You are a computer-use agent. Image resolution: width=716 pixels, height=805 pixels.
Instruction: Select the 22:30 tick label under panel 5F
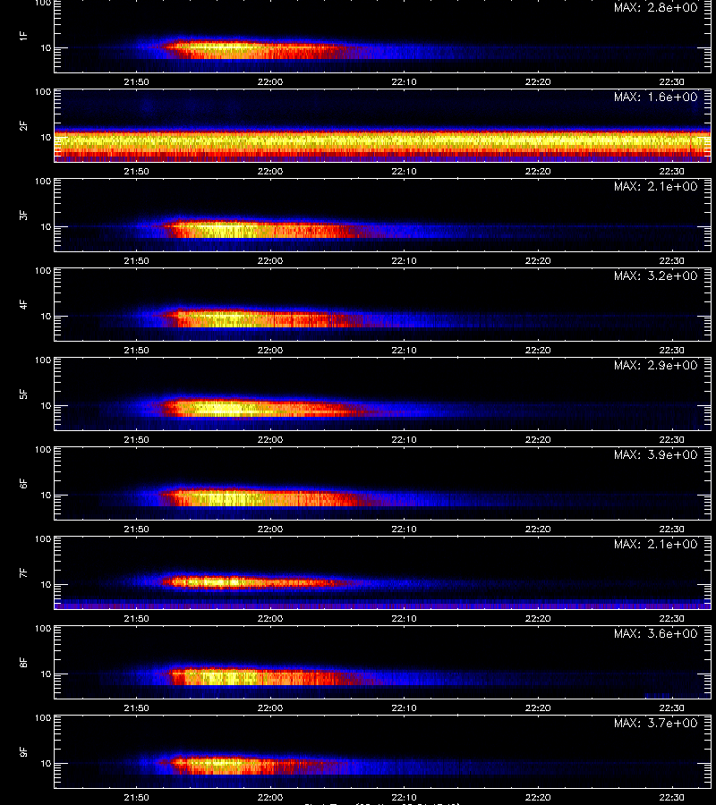point(672,439)
